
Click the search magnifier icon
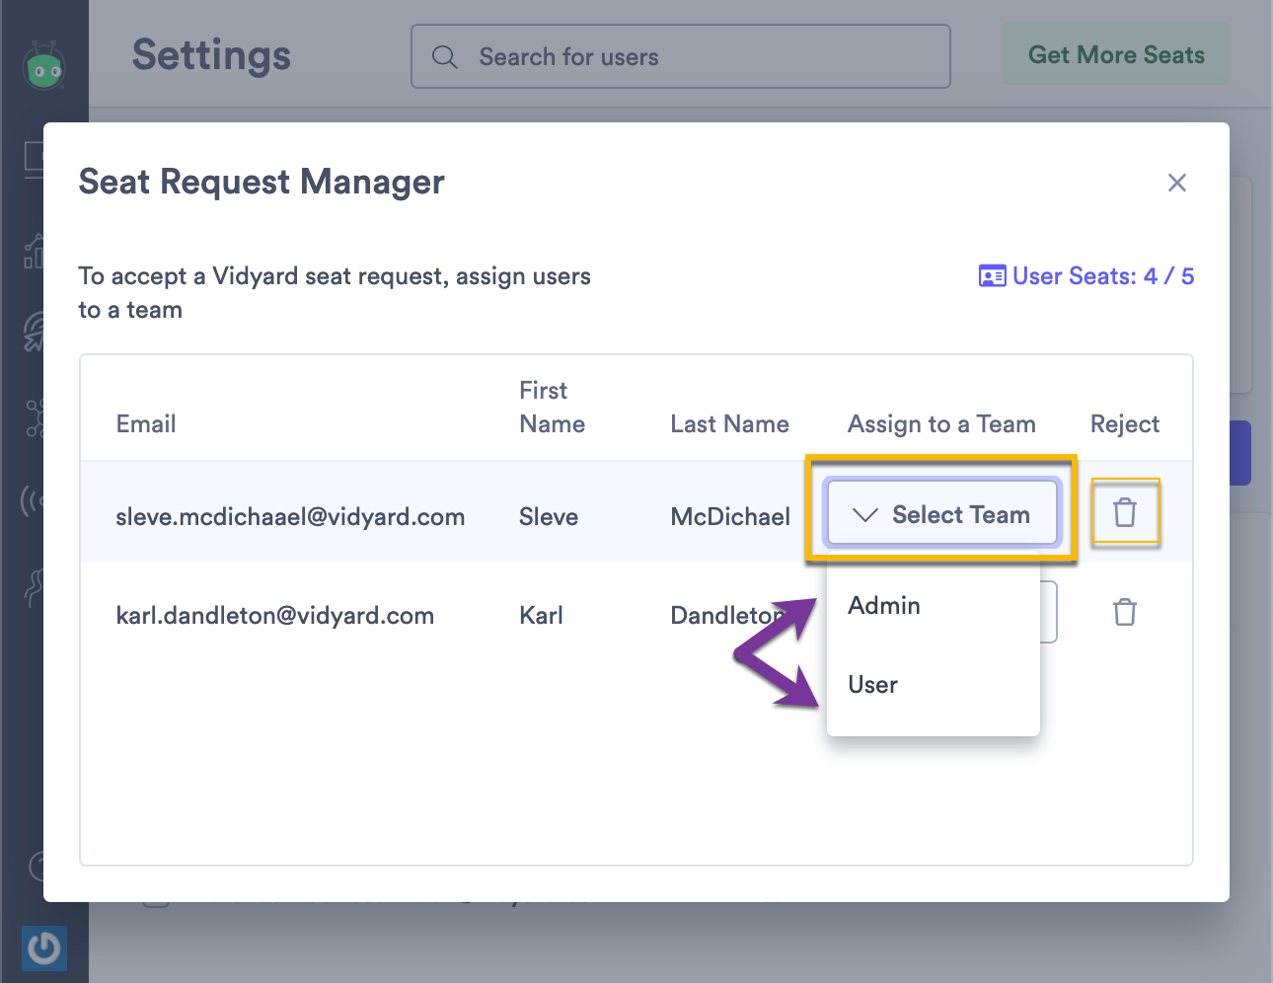445,57
